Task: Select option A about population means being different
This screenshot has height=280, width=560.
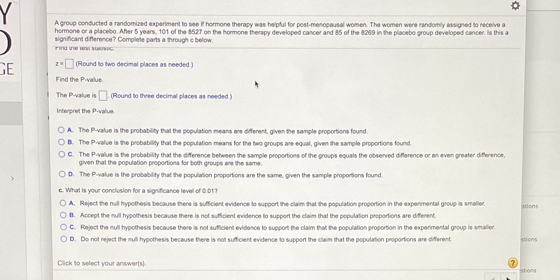Action: 62,130
